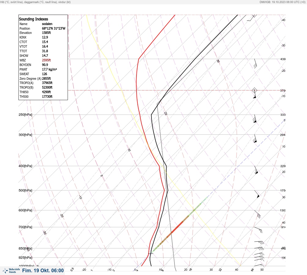Click the TROPO(A) value 37965ft
The height and width of the screenshot is (275, 307).
click(x=47, y=83)
